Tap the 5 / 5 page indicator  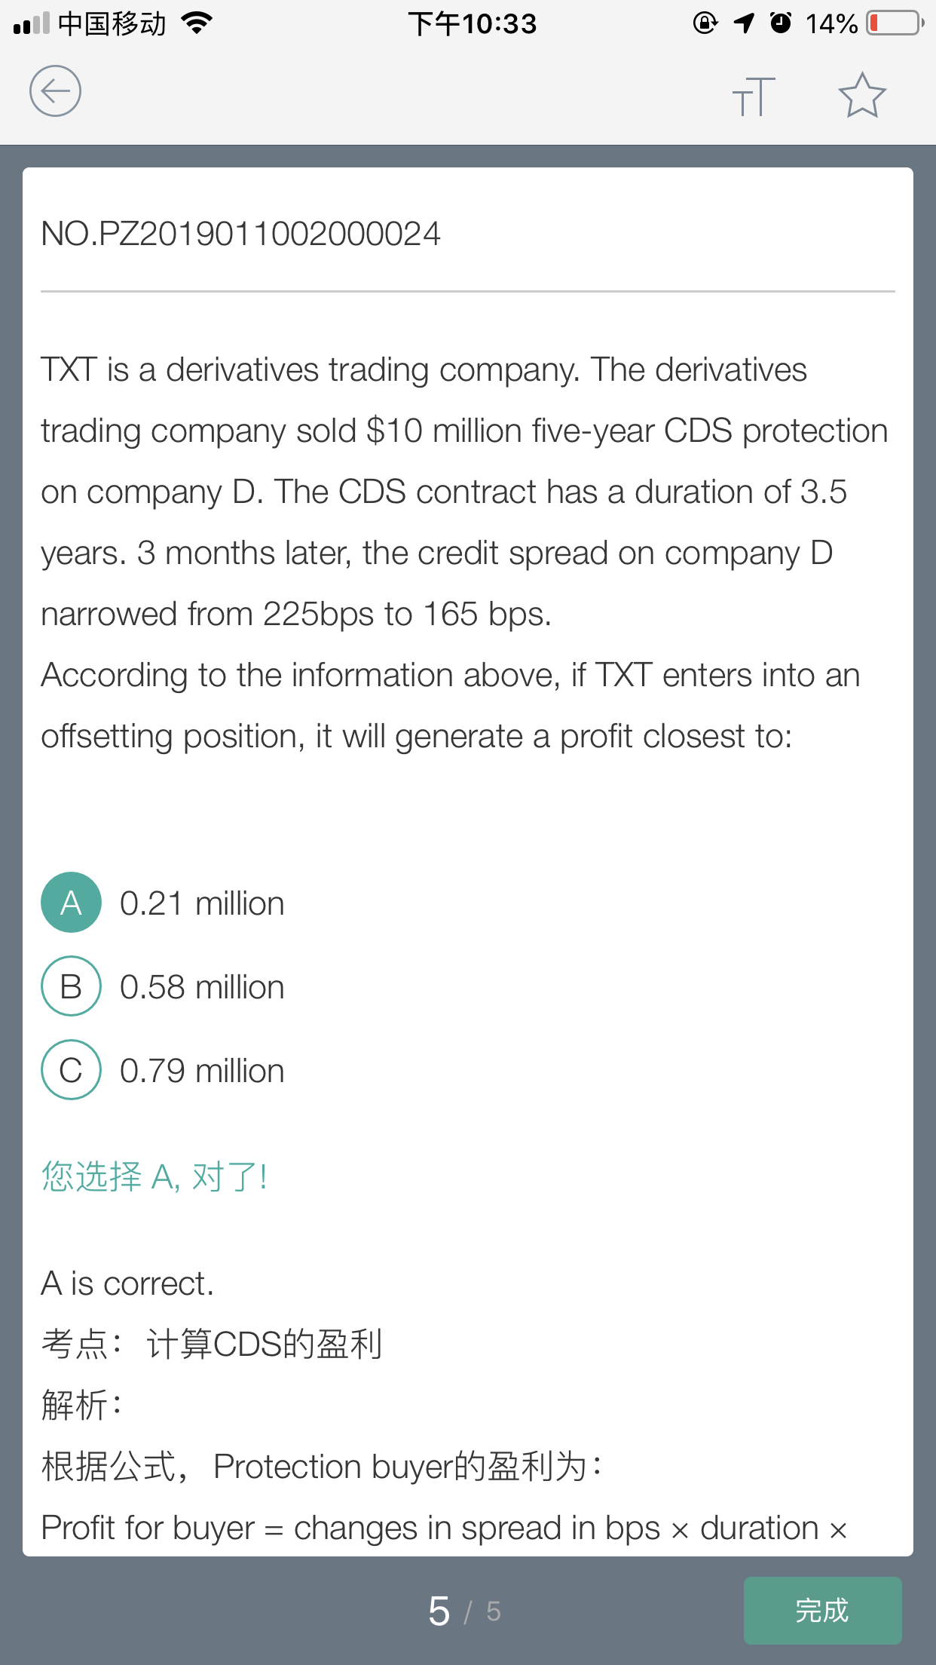point(465,1611)
